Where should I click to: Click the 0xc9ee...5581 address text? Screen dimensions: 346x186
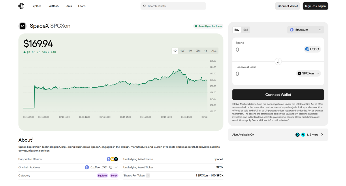99,167
